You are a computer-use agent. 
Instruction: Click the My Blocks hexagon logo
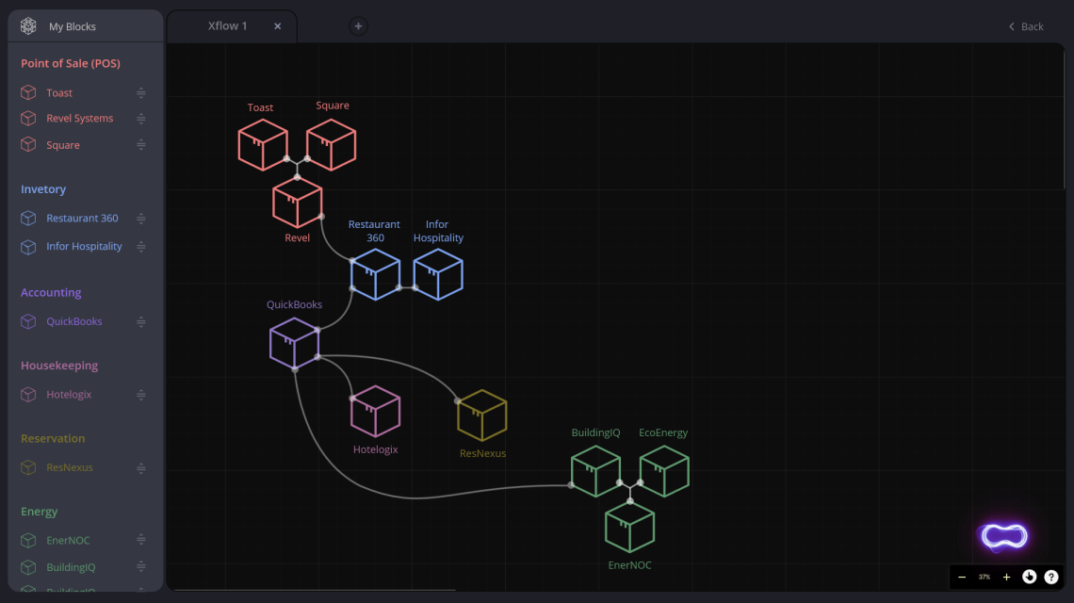click(27, 25)
